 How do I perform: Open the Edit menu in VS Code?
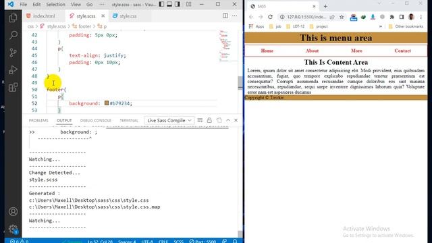click(x=36, y=5)
